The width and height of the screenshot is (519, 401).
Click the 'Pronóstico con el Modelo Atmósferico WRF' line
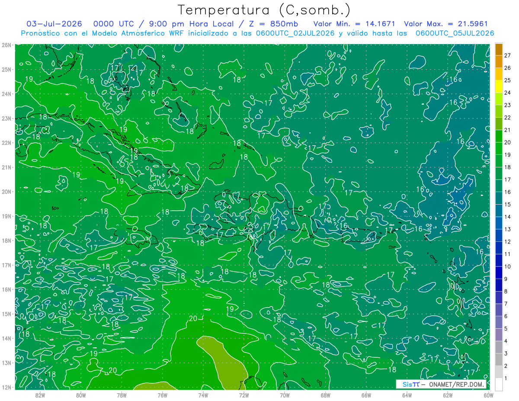coord(103,33)
